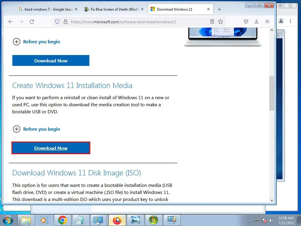Open the document files taskbar icon
Image resolution: width=301 pixels, height=226 pixels.
coord(80,220)
